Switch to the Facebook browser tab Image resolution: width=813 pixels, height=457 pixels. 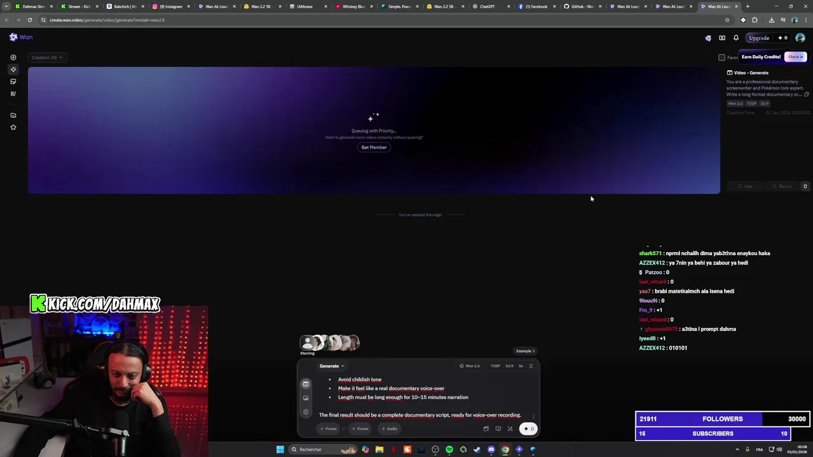click(x=536, y=6)
